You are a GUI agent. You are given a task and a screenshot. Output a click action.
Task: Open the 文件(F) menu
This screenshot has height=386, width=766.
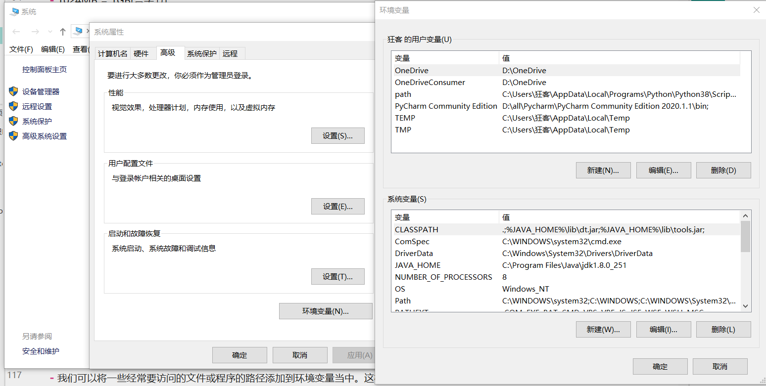[x=21, y=49]
